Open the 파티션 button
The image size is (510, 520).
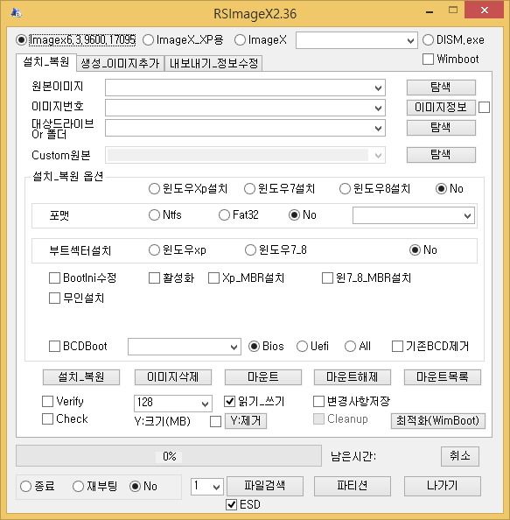353,486
